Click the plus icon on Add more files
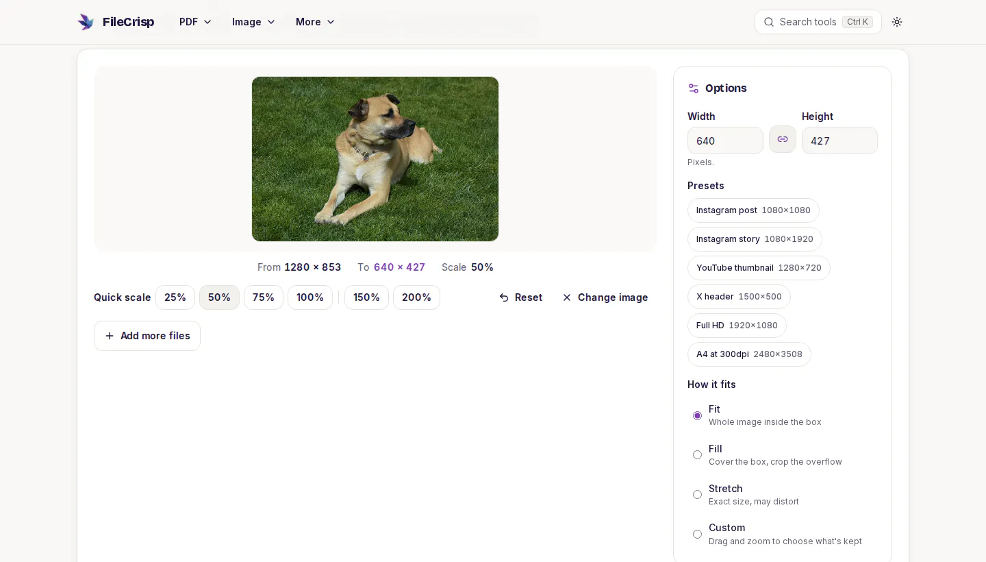This screenshot has height=562, width=986. (x=110, y=336)
